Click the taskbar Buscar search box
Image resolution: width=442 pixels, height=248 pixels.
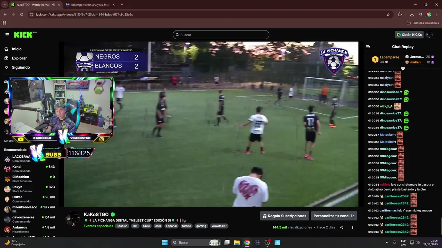(x=196, y=242)
